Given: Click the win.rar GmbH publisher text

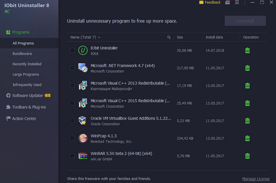Looking at the screenshot, I should [101, 159].
